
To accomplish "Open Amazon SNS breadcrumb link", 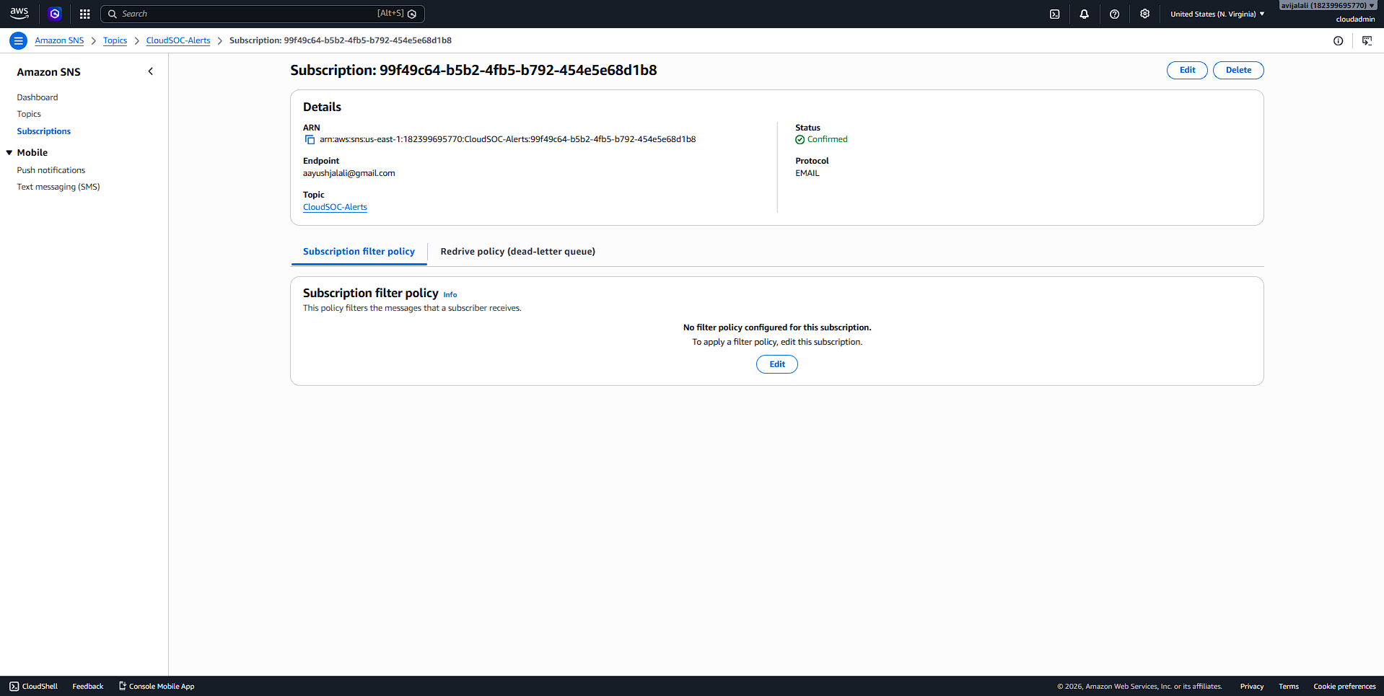I will 59,40.
